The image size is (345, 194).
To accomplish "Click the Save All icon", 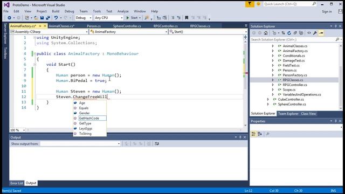I will tap(48, 18).
